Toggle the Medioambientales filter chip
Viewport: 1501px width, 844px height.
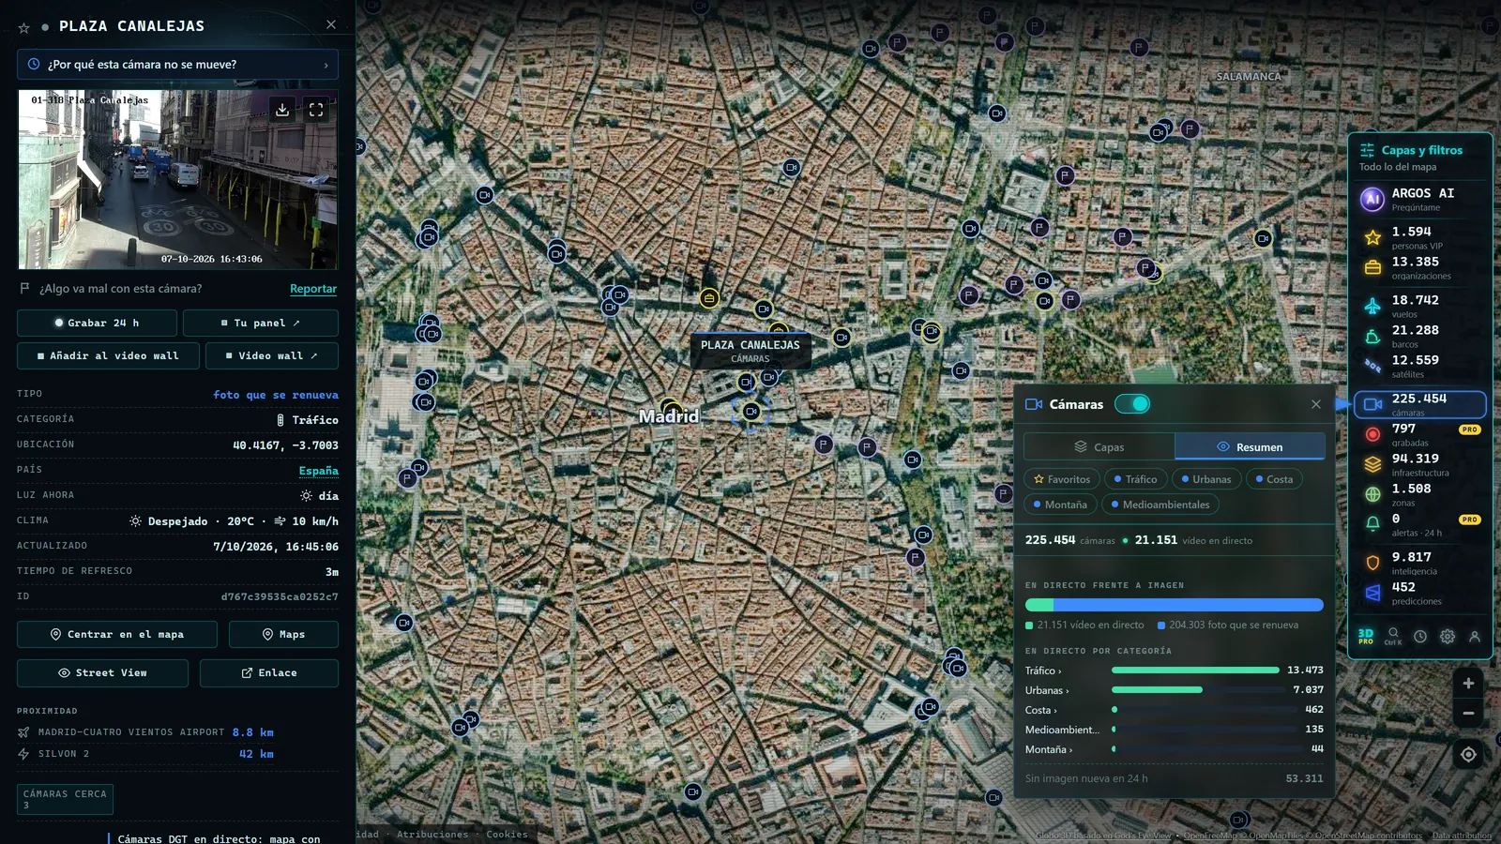coord(1160,505)
